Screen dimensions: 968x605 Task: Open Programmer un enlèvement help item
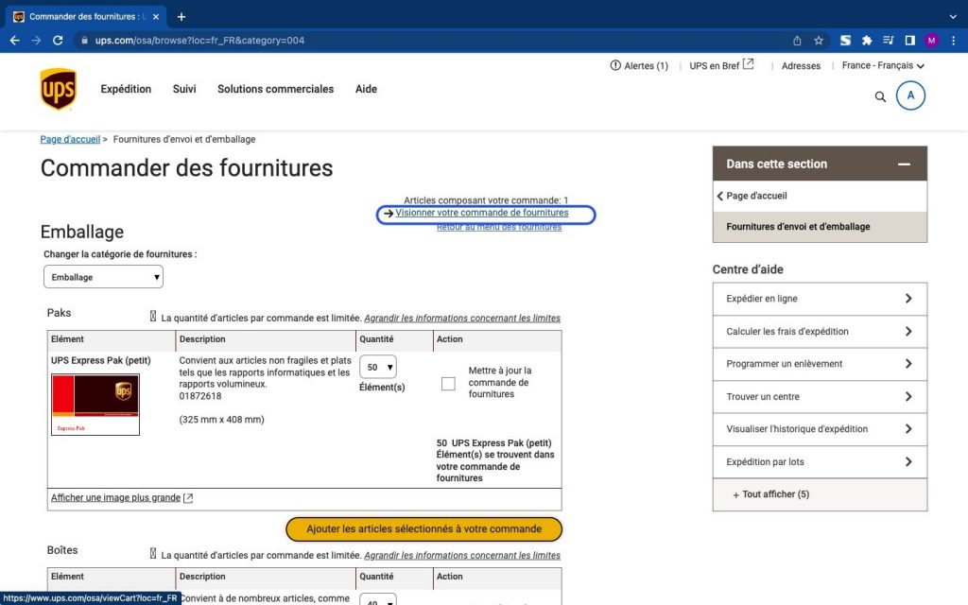pyautogui.click(x=820, y=364)
